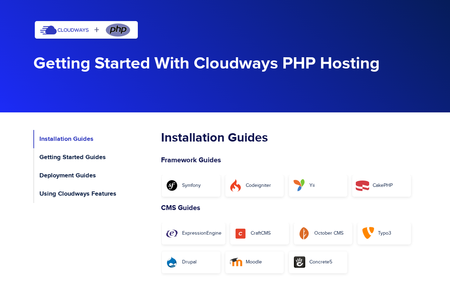450x281 pixels.
Task: Click the Framework Guides subheading
Action: coord(191,160)
